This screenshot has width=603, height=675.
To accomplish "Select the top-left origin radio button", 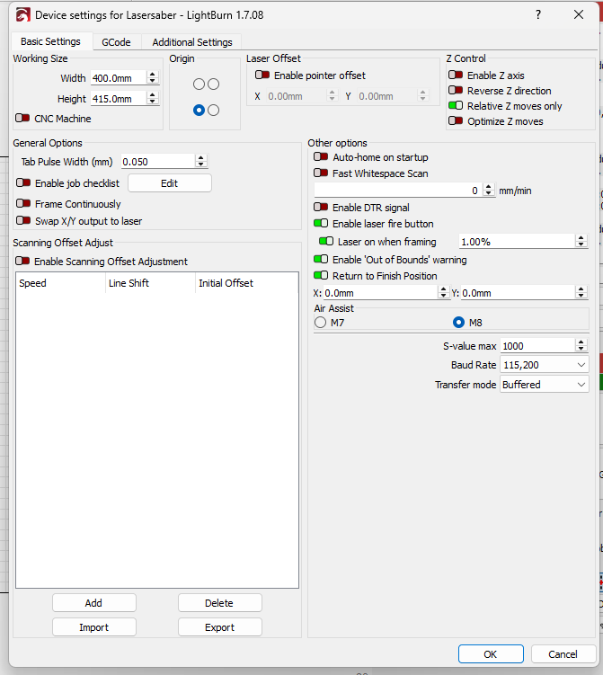I will (x=199, y=84).
